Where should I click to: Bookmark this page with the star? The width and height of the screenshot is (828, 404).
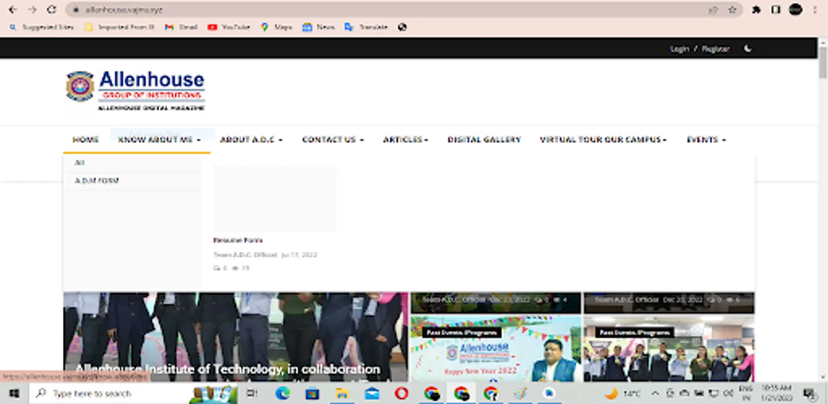[x=732, y=10]
